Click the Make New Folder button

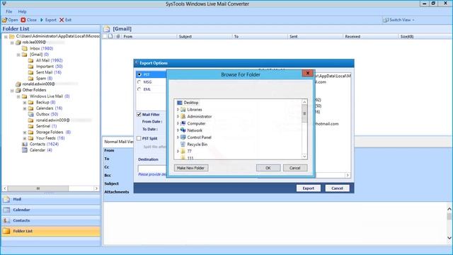[191, 168]
